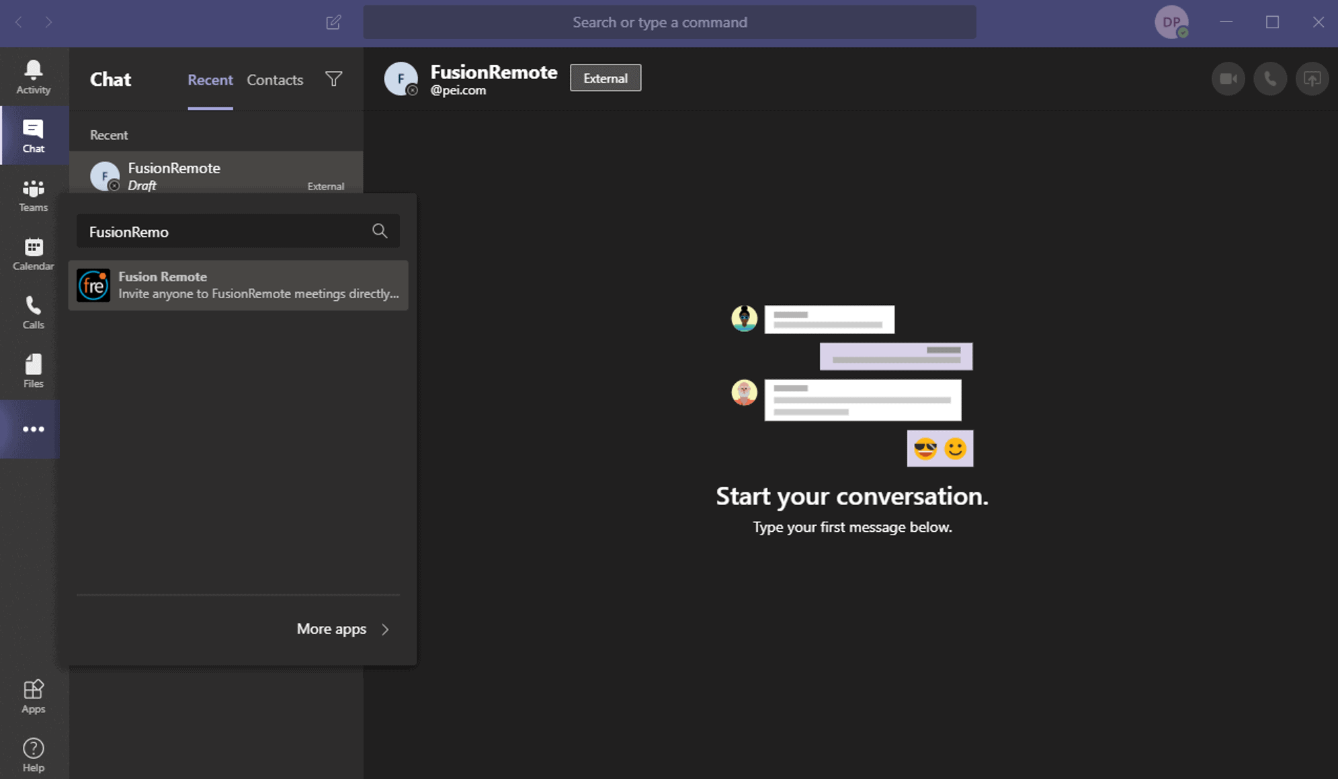Minimize the Teams window
The height and width of the screenshot is (779, 1338).
tap(1226, 22)
